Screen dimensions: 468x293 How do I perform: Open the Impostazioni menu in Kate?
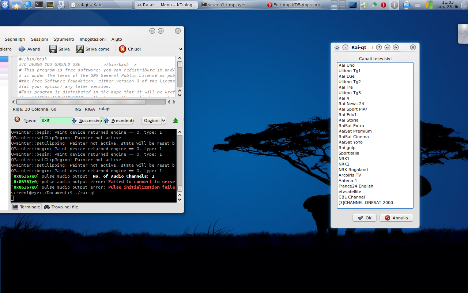(x=93, y=39)
